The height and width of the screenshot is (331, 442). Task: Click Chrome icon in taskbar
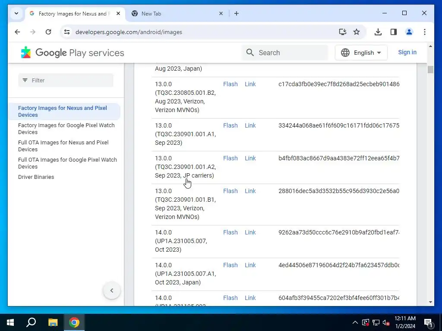(x=74, y=322)
